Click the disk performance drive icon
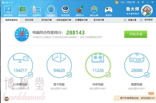Viewport: 156px width, 103px height. point(137,58)
